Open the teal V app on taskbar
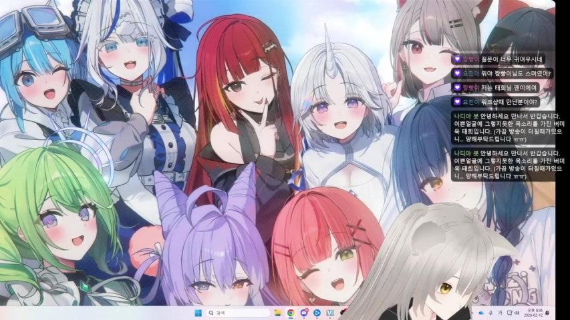 [x=331, y=312]
